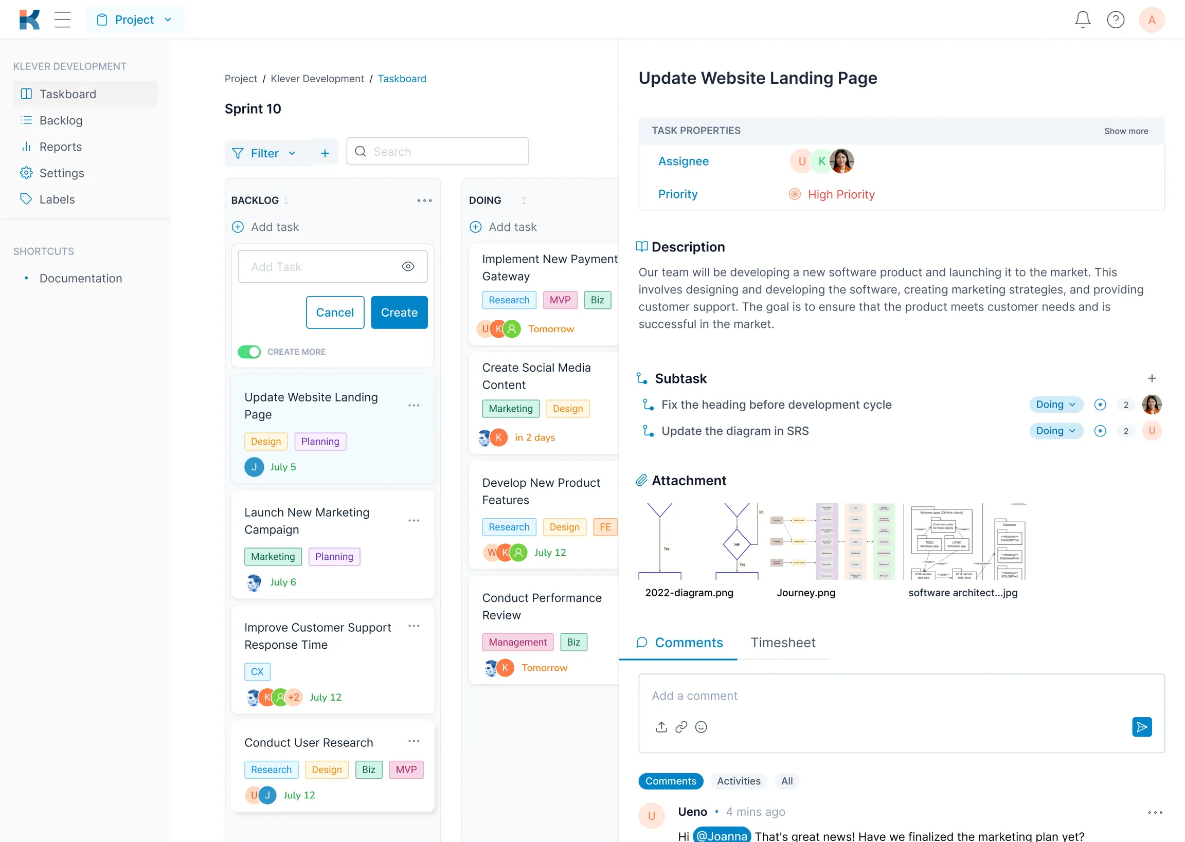Click the Backlog icon in sidebar
1185x842 pixels.
pyautogui.click(x=26, y=120)
